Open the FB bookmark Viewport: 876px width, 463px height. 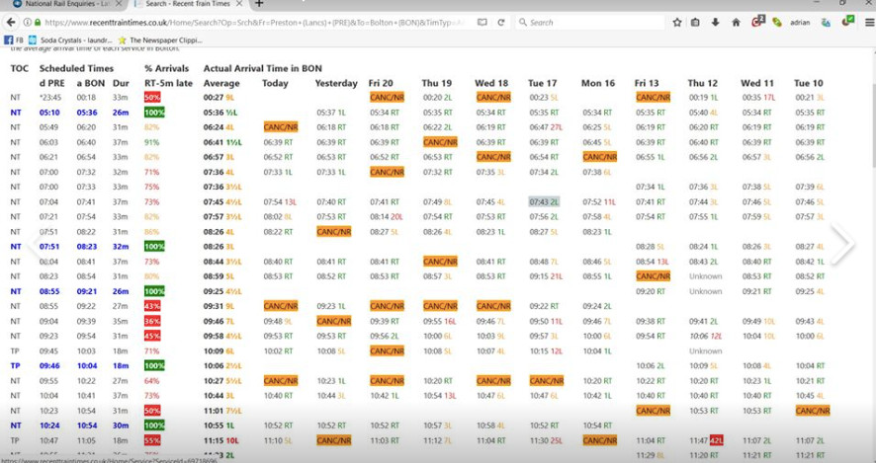pos(15,39)
